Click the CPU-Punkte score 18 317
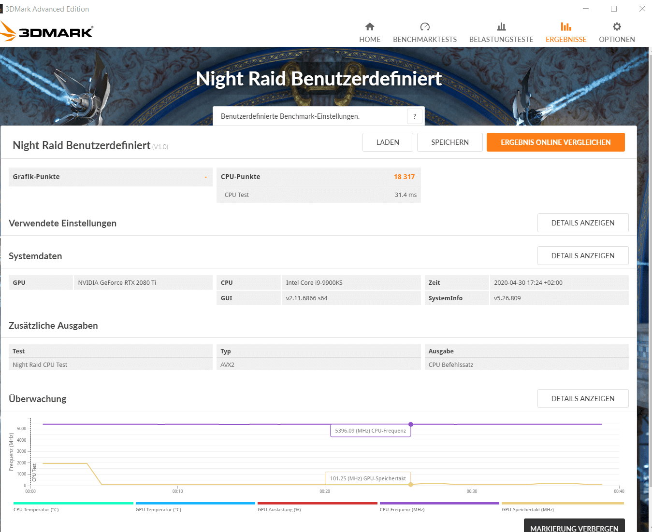Screen dimensions: 652x532 tap(404, 177)
